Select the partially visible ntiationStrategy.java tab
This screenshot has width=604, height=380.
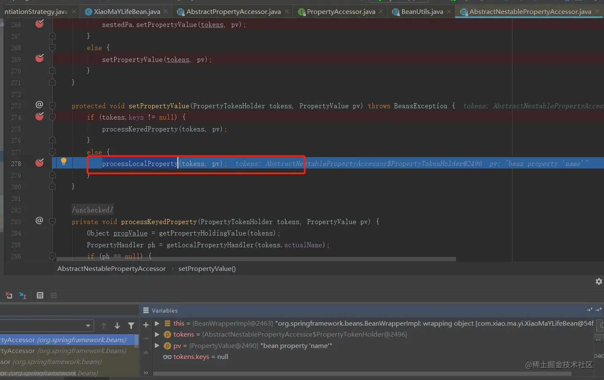(35, 12)
